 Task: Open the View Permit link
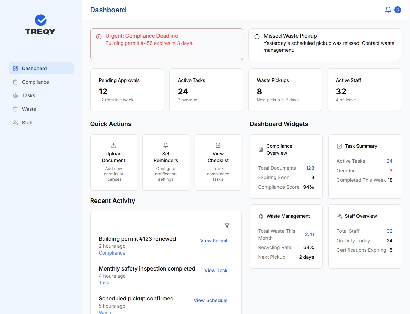214,241
